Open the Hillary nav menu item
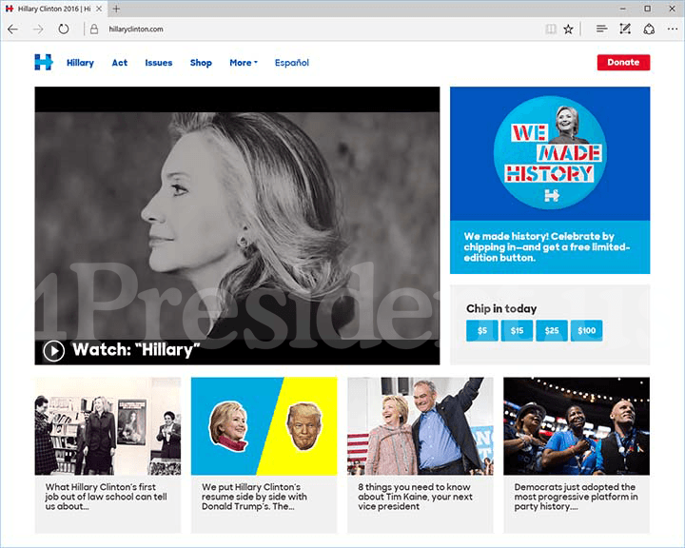 (x=80, y=63)
